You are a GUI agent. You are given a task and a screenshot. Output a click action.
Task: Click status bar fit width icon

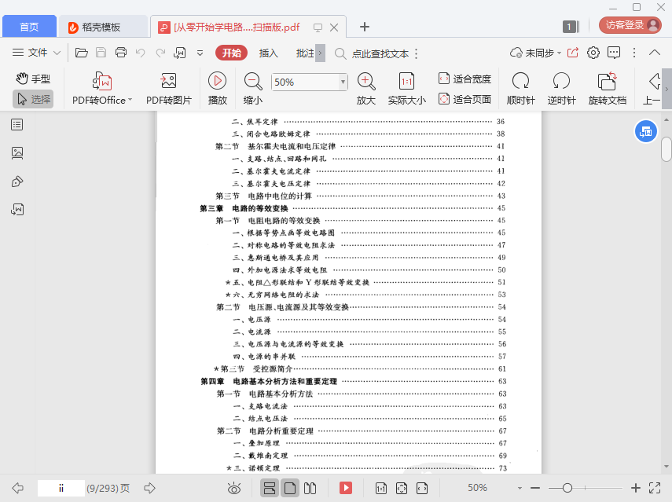point(422,488)
